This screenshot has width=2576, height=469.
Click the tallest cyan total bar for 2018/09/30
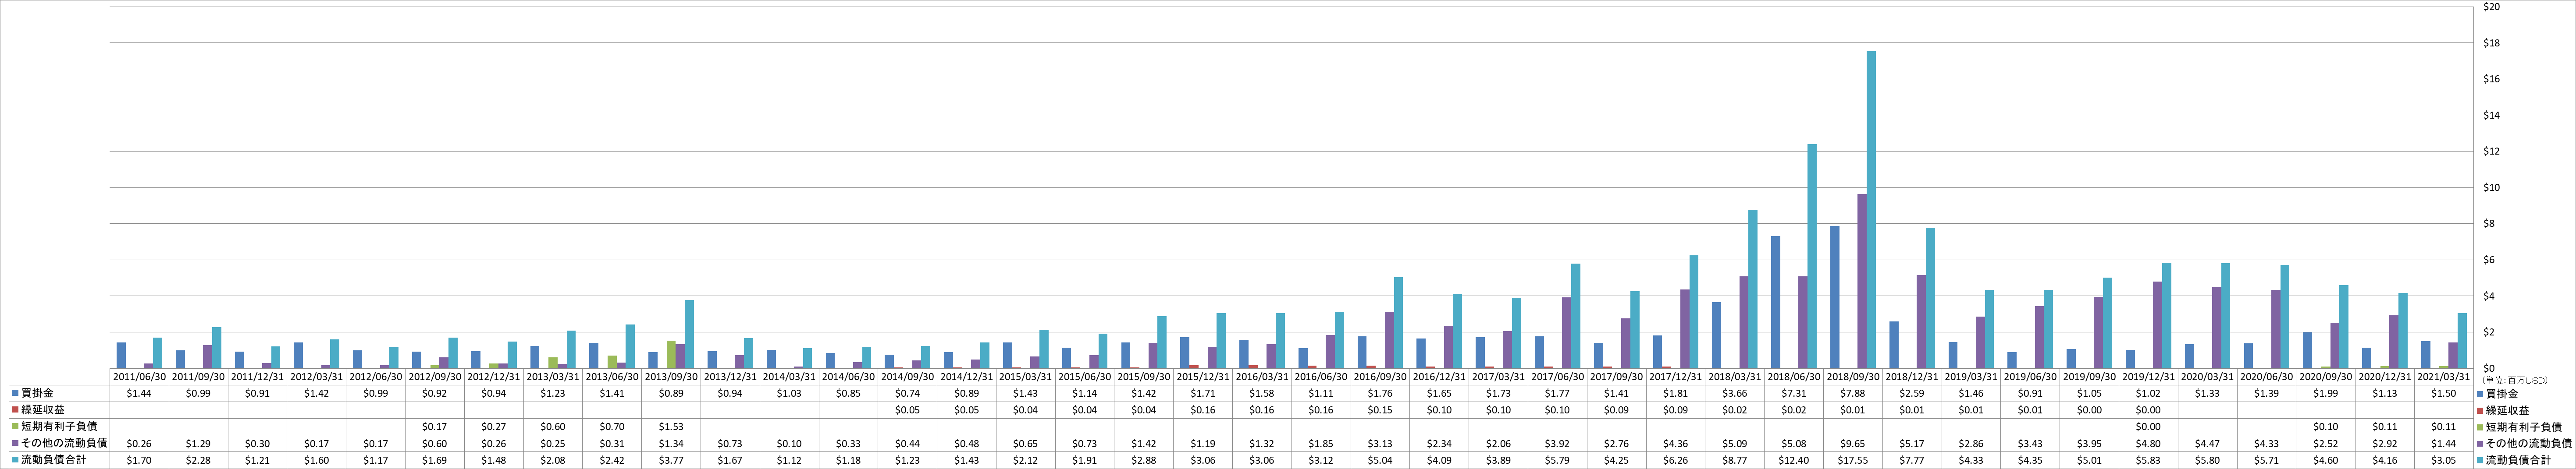tap(1871, 210)
